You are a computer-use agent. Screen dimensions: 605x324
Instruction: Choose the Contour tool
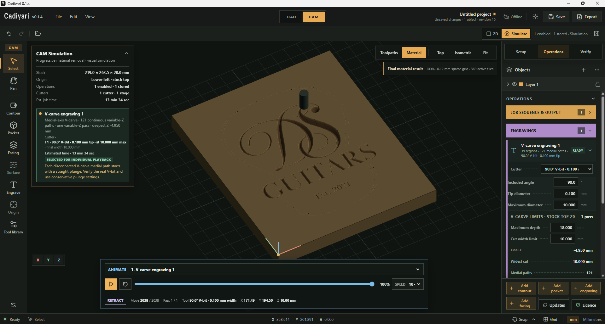click(13, 109)
